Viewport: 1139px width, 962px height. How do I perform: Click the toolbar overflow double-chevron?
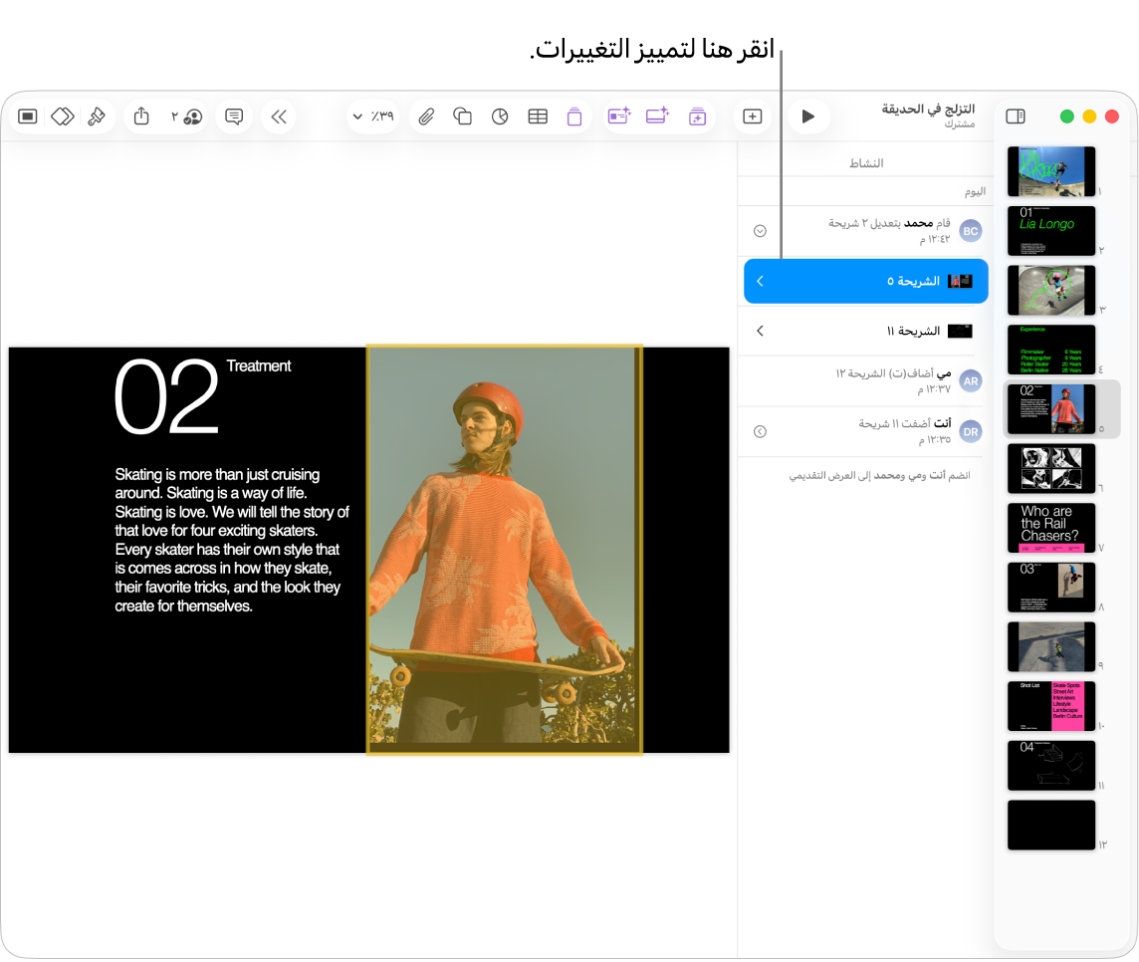tap(279, 117)
